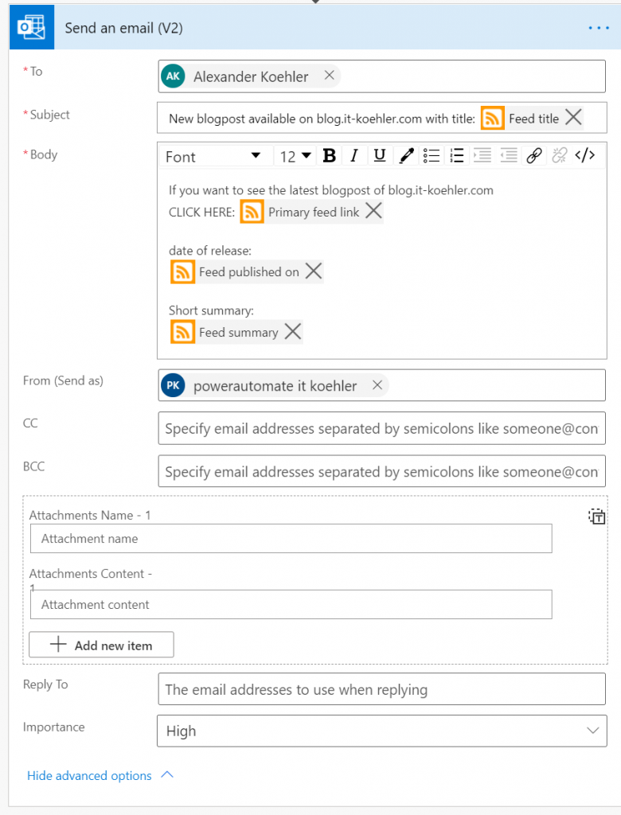This screenshot has width=621, height=815.
Task: Click the PK avatar in From field
Action: 174,385
